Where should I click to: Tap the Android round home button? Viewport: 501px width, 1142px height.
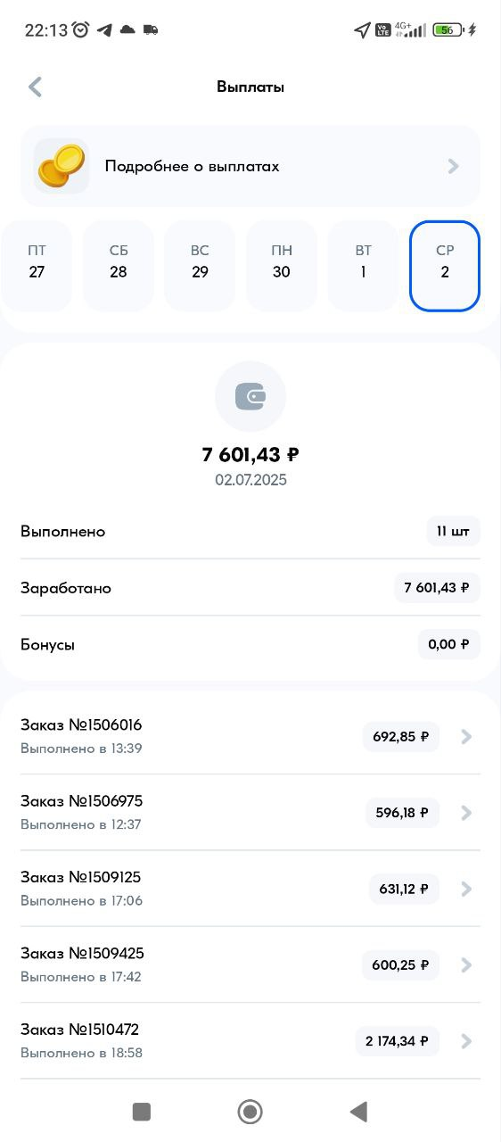(x=250, y=1111)
